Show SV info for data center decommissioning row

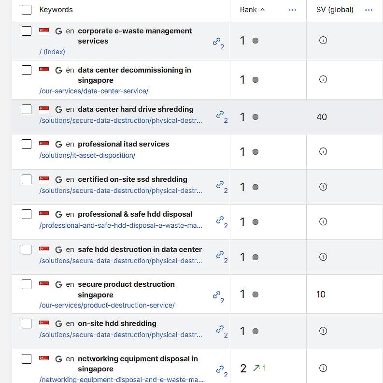(323, 79)
